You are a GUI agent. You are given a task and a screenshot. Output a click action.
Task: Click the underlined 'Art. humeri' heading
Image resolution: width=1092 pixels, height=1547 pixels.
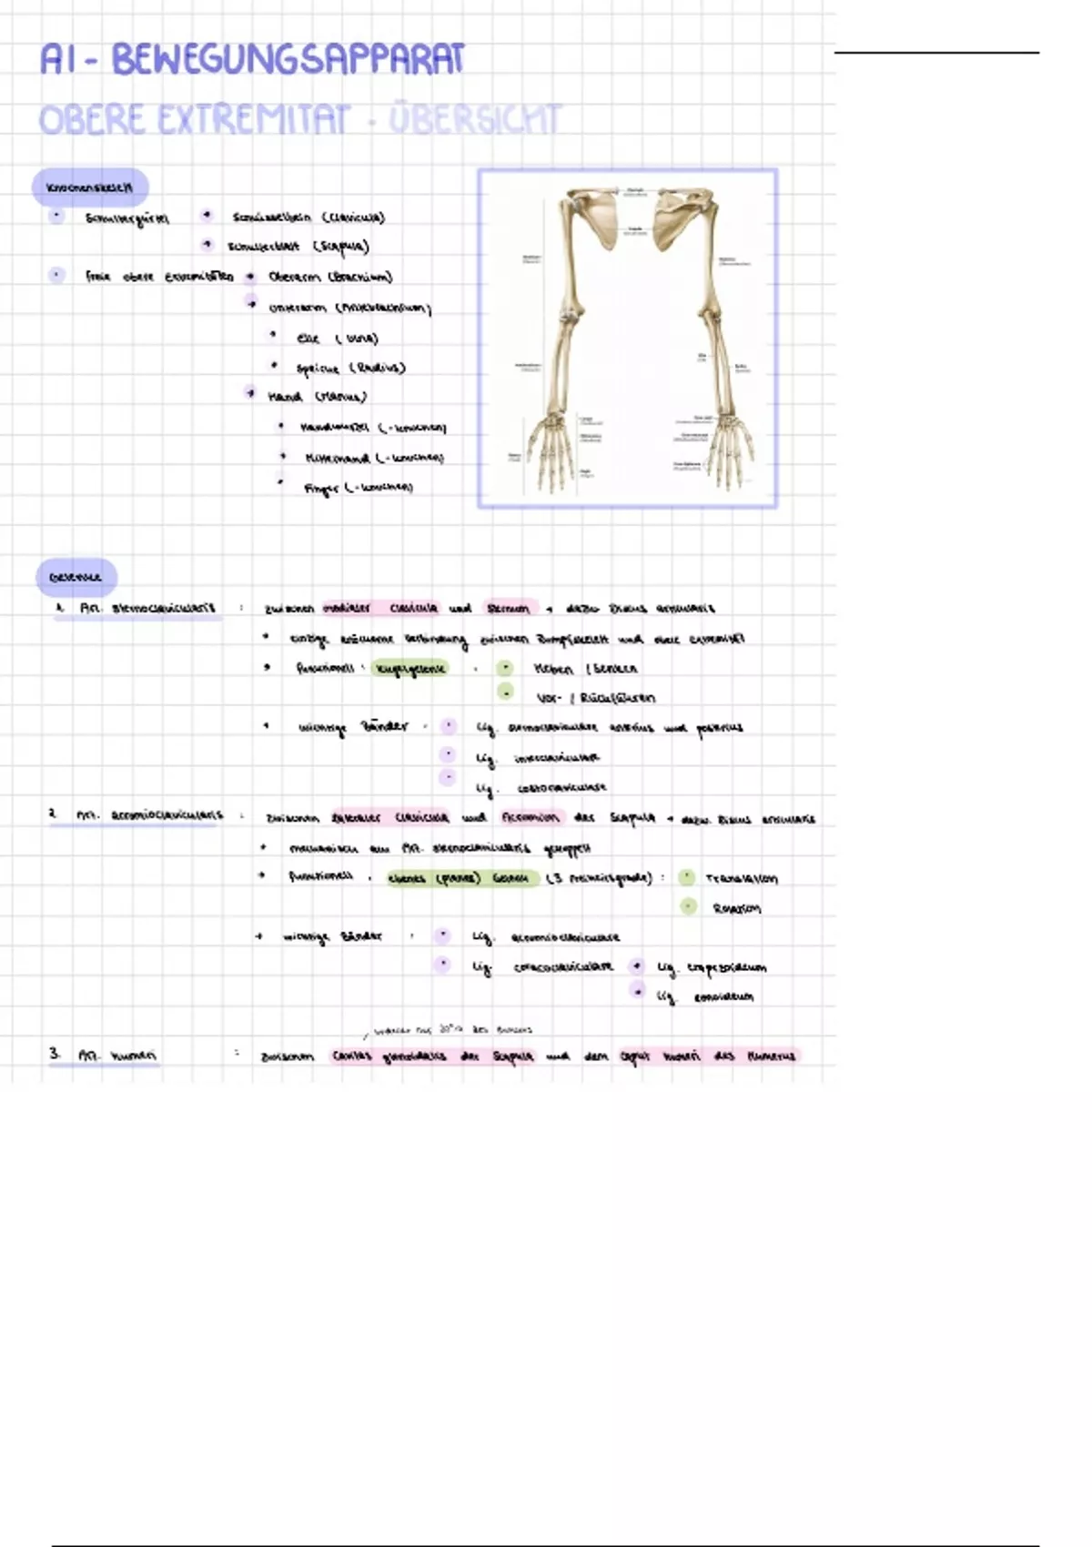coord(104,1056)
